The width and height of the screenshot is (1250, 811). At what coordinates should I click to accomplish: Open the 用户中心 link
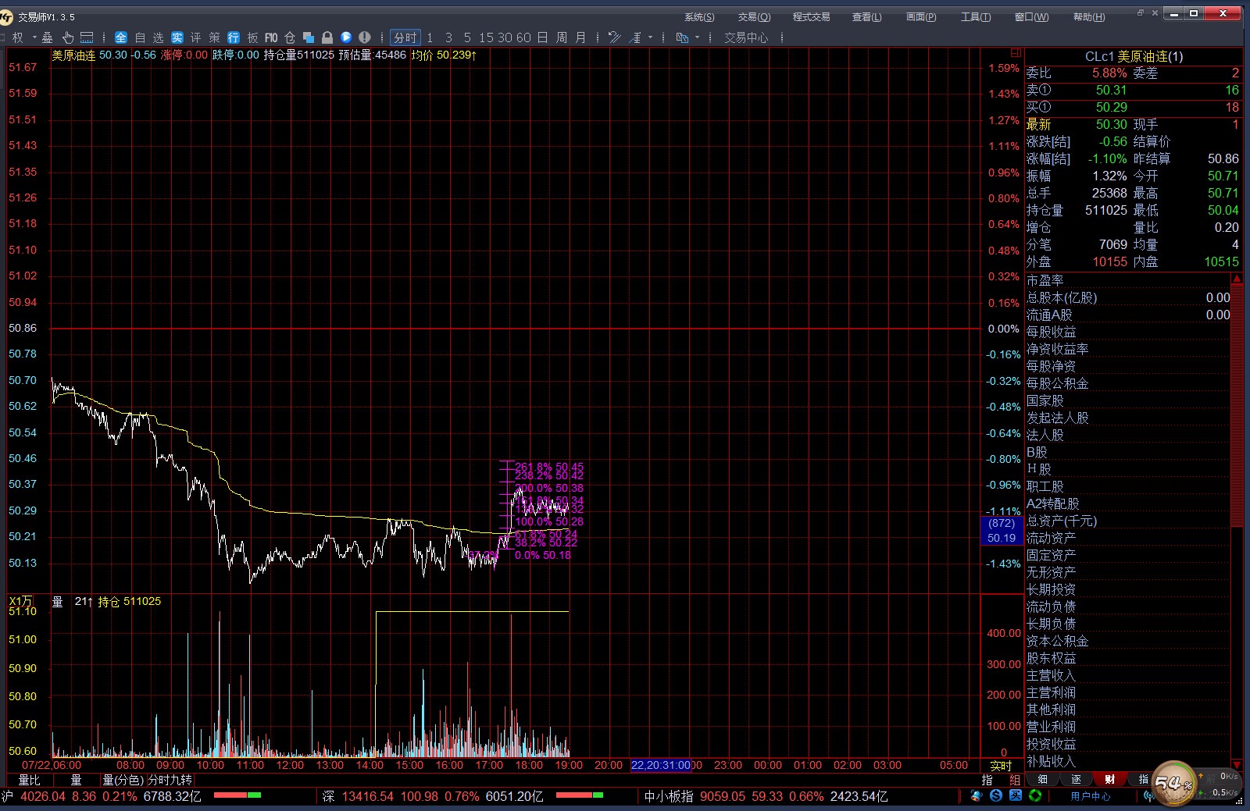[x=1090, y=796]
